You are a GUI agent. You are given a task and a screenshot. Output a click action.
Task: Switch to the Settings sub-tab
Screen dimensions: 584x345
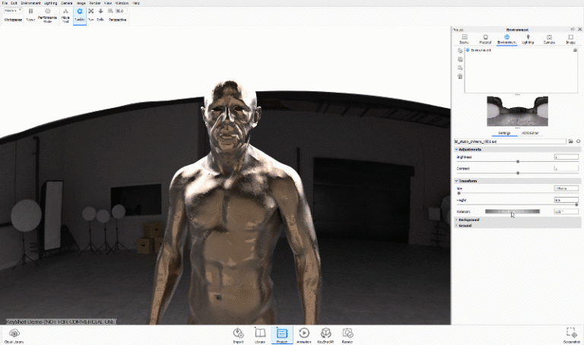(x=504, y=133)
